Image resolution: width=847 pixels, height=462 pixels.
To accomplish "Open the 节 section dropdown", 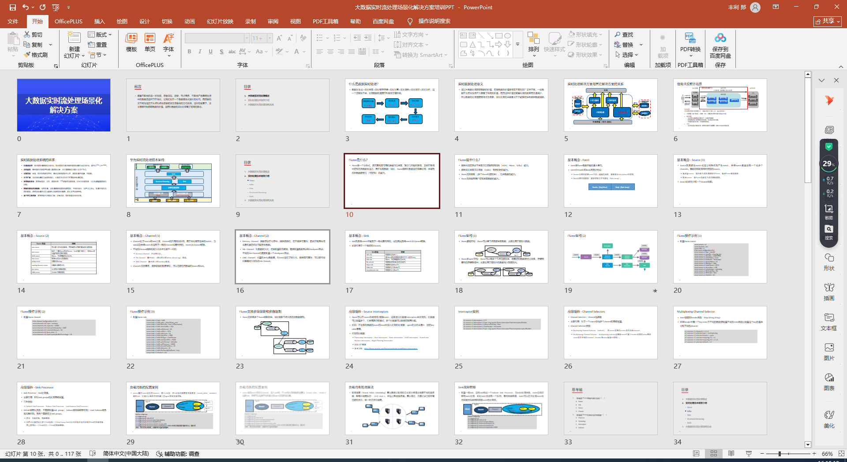I will click(x=98, y=55).
